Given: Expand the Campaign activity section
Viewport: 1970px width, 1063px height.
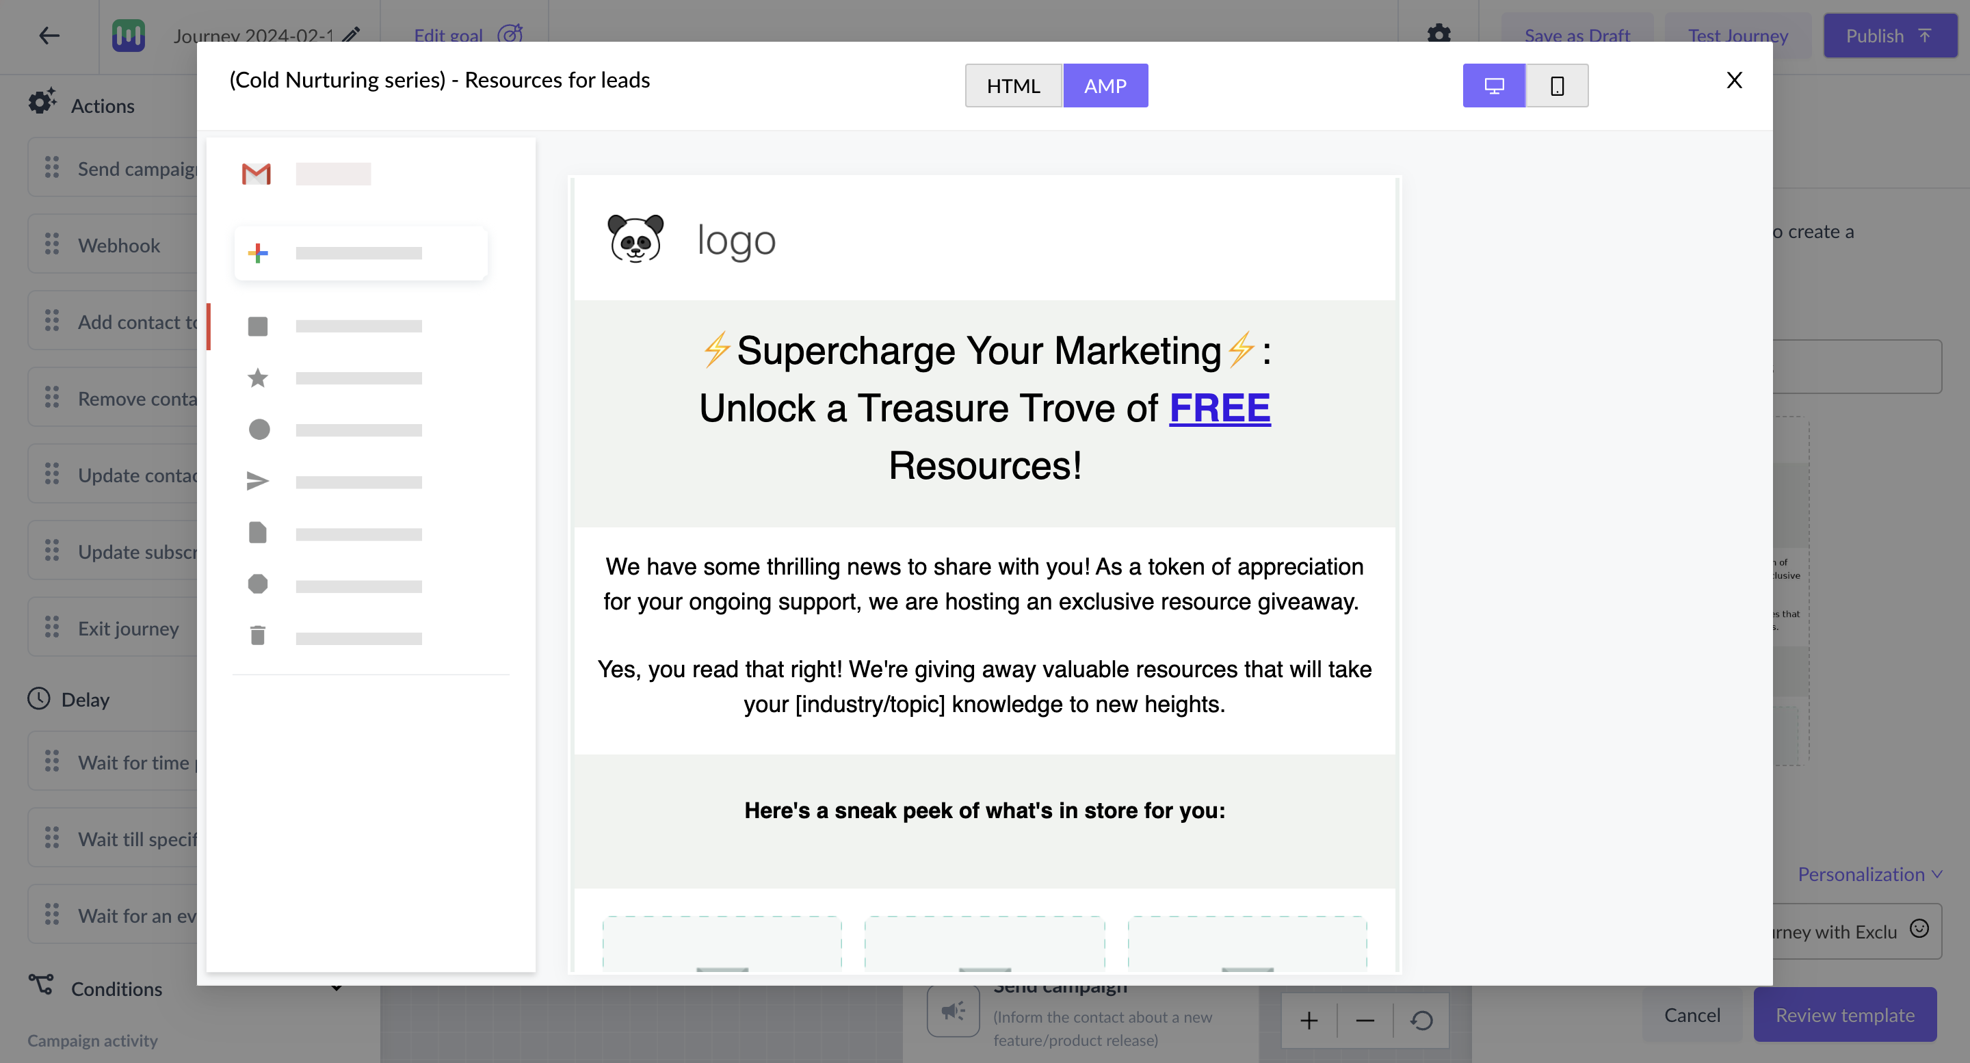Looking at the screenshot, I should tap(93, 1040).
